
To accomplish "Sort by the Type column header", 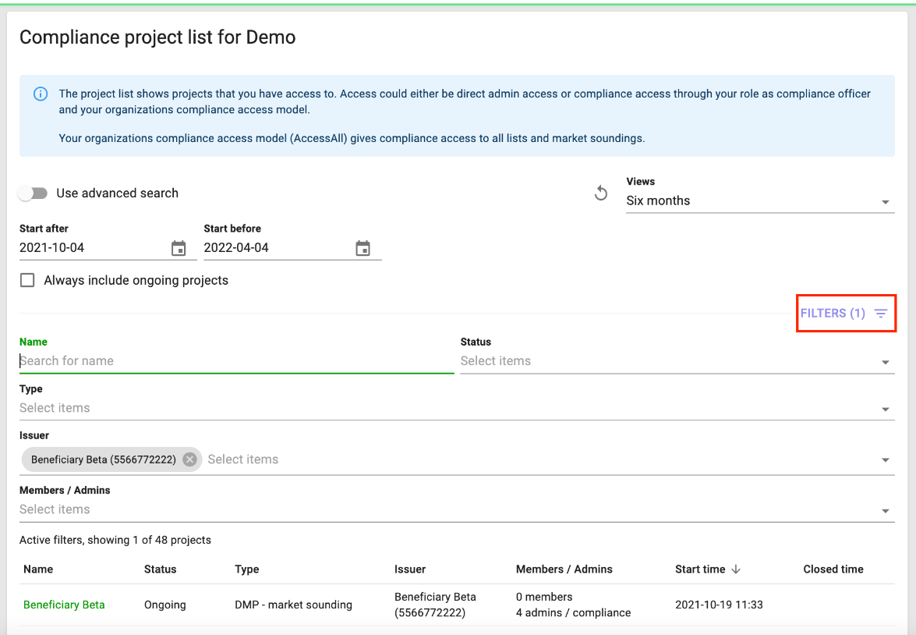I will coord(246,569).
